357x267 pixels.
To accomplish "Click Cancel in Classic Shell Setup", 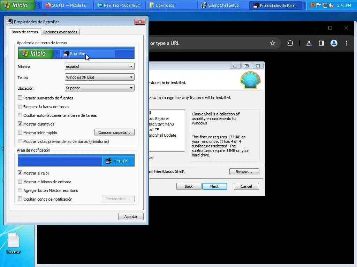I will tap(246, 186).
